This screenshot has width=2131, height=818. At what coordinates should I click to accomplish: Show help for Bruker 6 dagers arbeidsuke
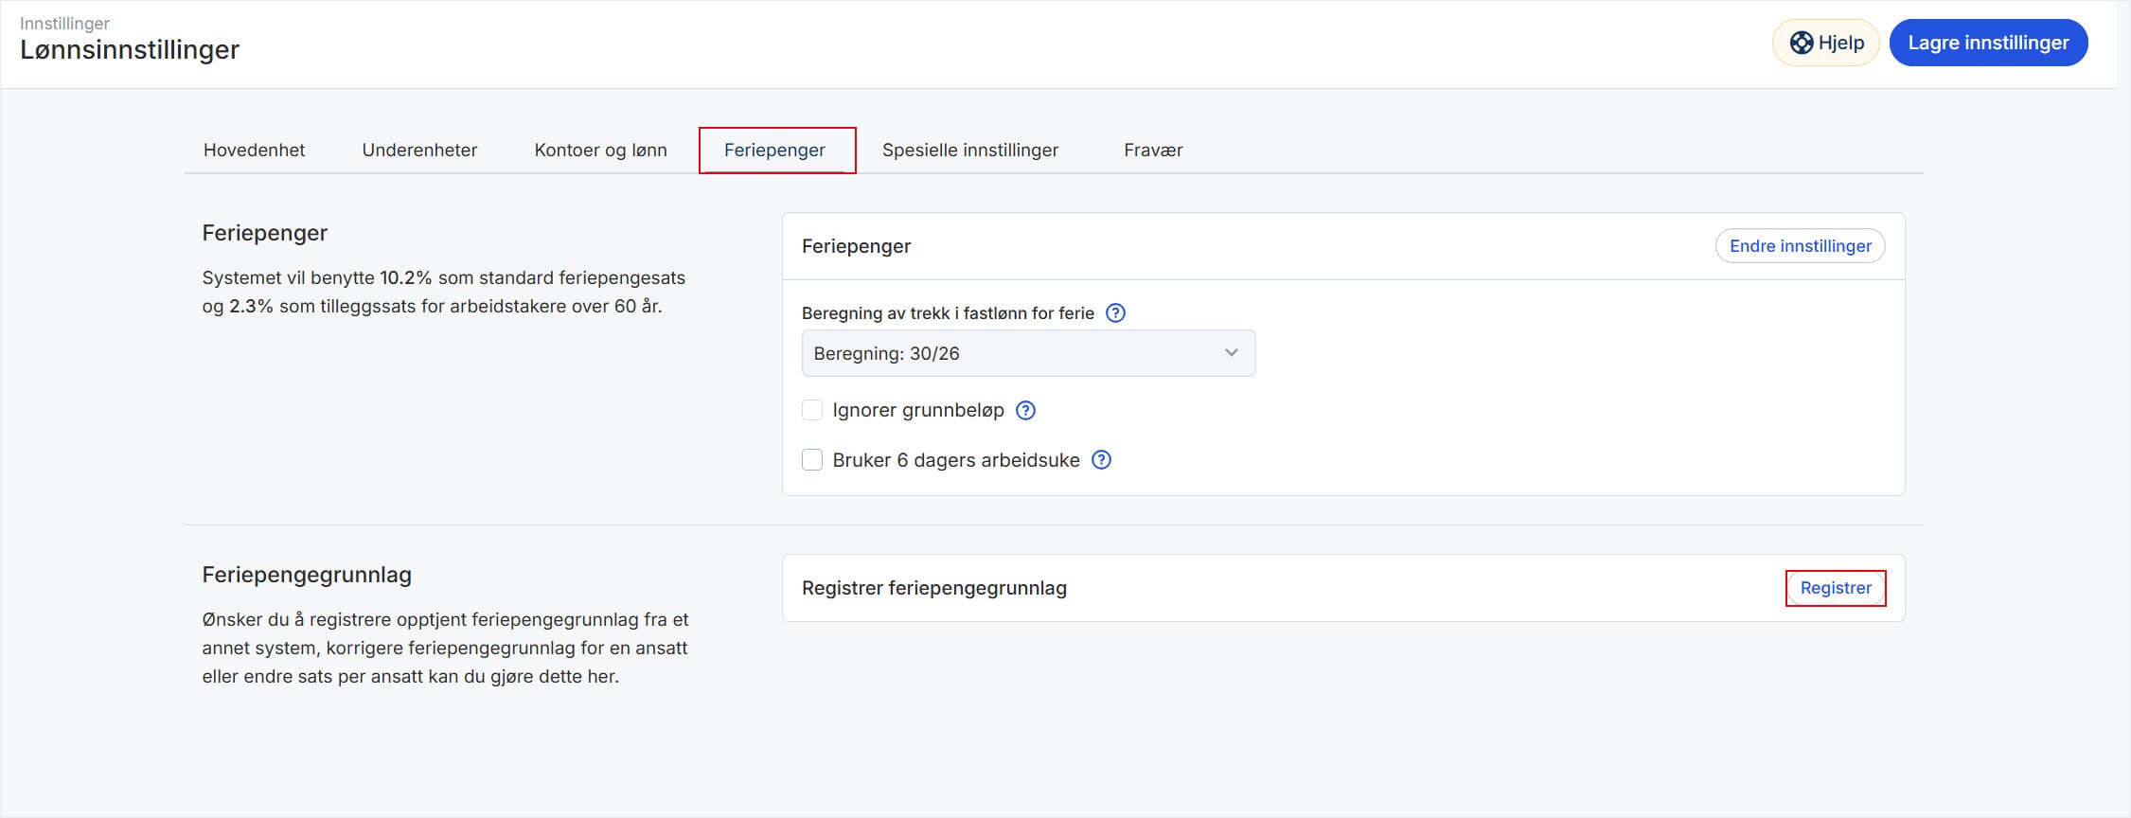pyautogui.click(x=1101, y=460)
